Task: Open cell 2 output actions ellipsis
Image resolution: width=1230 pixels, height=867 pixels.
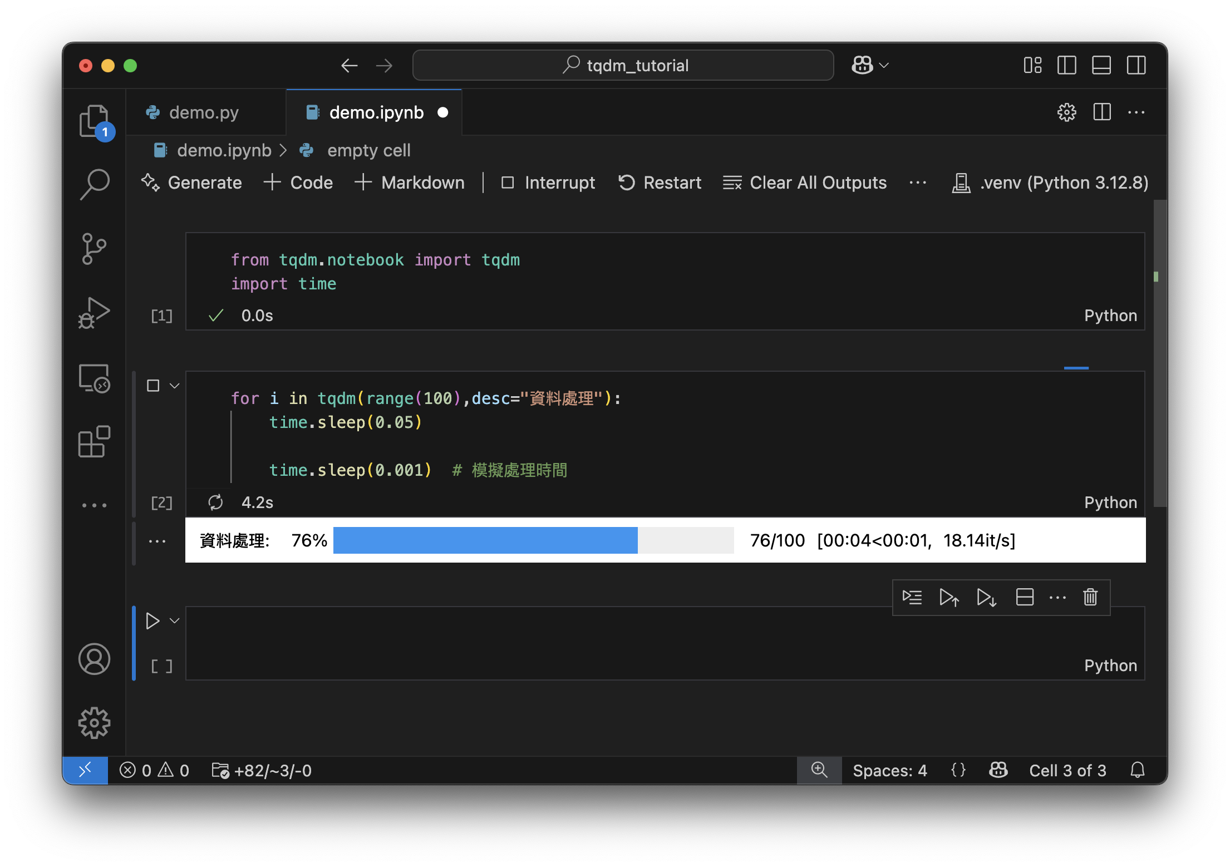Action: (x=158, y=541)
